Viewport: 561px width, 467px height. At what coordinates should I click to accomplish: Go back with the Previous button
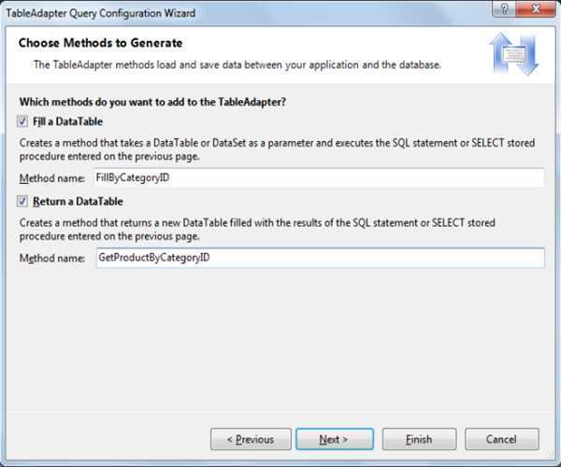[x=250, y=439]
